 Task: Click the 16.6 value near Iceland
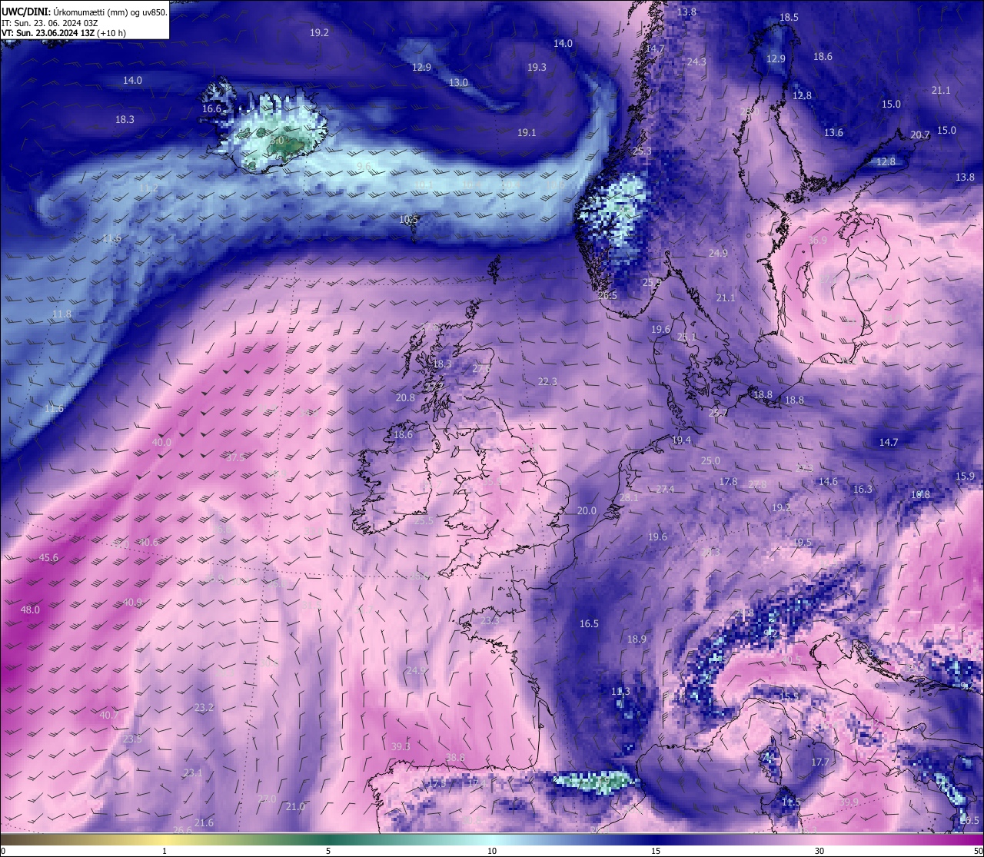pos(211,108)
